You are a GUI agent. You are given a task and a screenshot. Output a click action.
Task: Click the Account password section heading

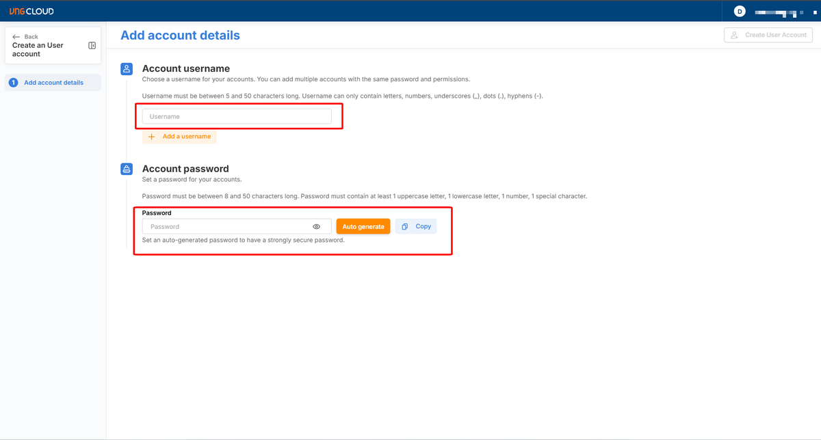click(185, 169)
